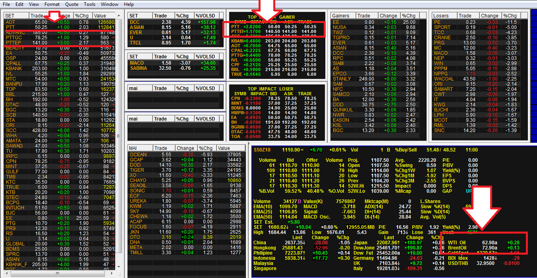
Task: Click the Japan index row
Action: [x=398, y=242]
